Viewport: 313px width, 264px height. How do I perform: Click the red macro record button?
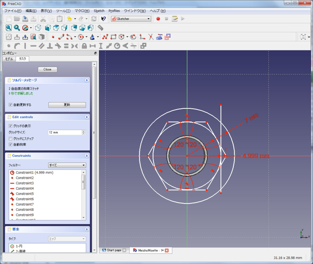click(158, 19)
